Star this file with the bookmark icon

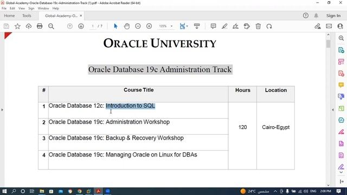[17, 26]
